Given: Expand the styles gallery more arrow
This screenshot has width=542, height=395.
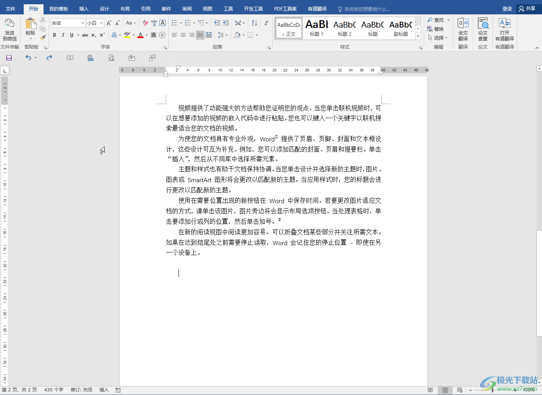Looking at the screenshot, I should click(418, 36).
